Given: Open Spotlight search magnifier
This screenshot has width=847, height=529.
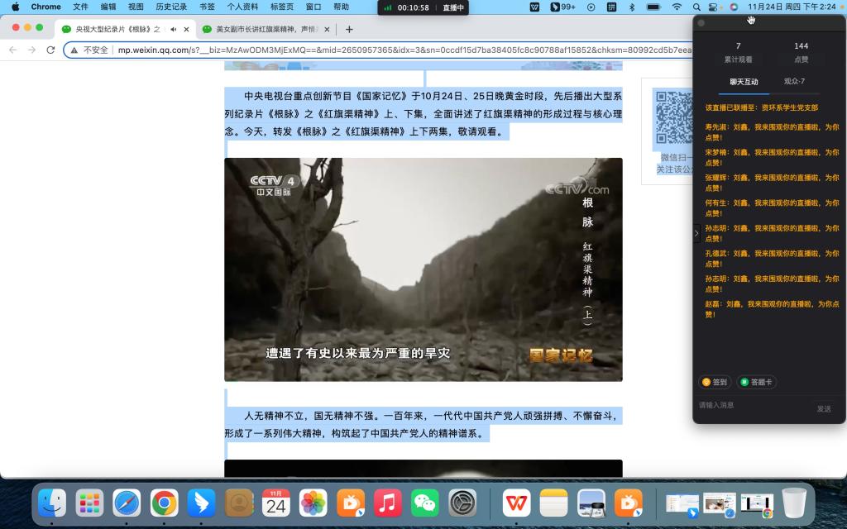Looking at the screenshot, I should tap(696, 7).
